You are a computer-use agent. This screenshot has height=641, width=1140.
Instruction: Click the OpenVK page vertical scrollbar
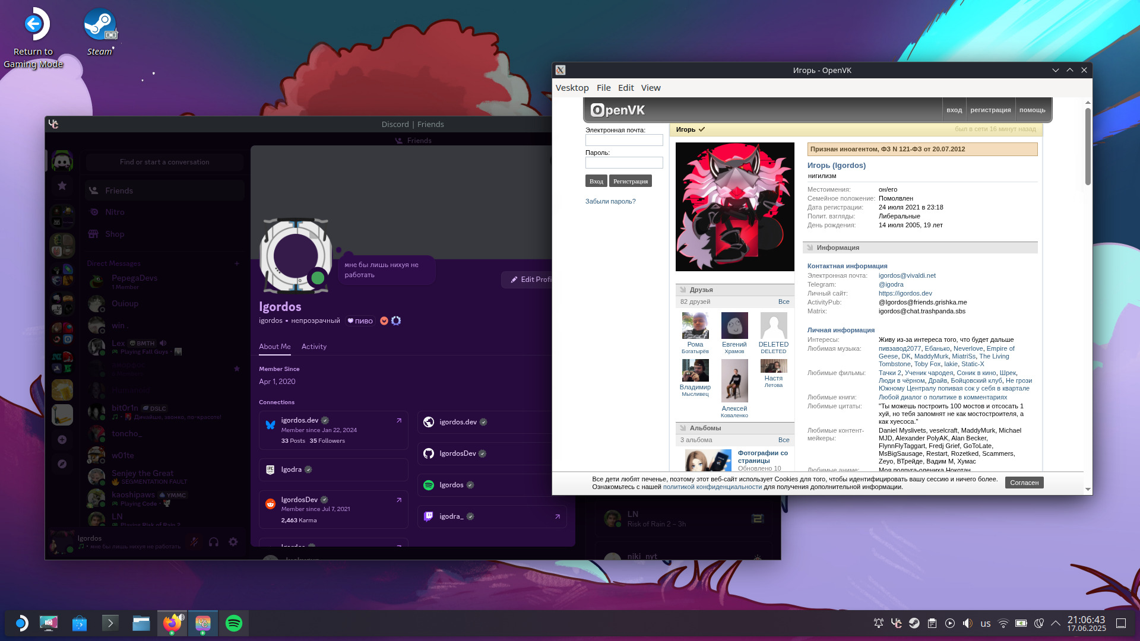[x=1088, y=145]
